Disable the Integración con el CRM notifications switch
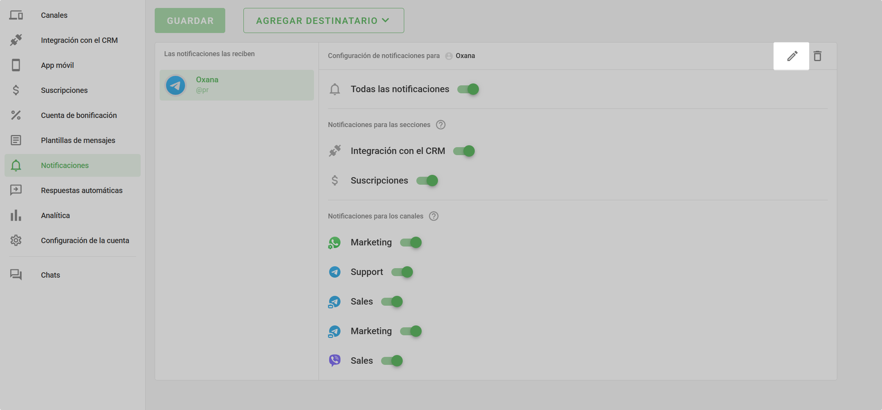882x410 pixels. [x=464, y=151]
